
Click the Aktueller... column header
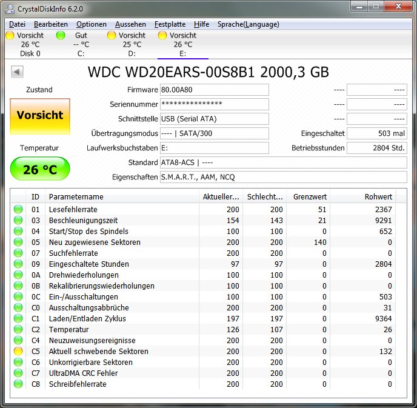pyautogui.click(x=221, y=197)
